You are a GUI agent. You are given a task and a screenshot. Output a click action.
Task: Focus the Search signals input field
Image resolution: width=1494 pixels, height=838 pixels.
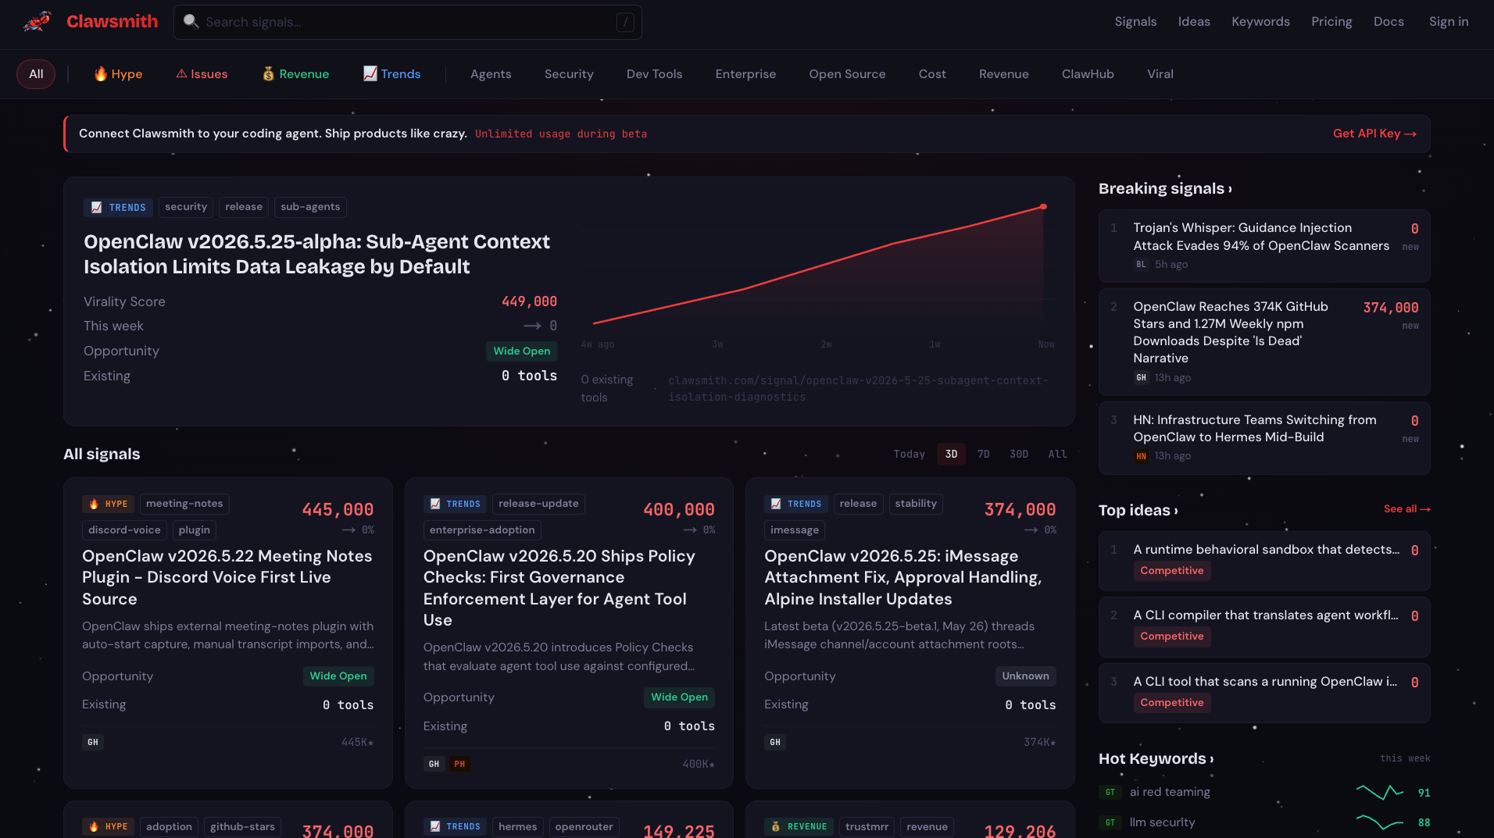point(408,22)
